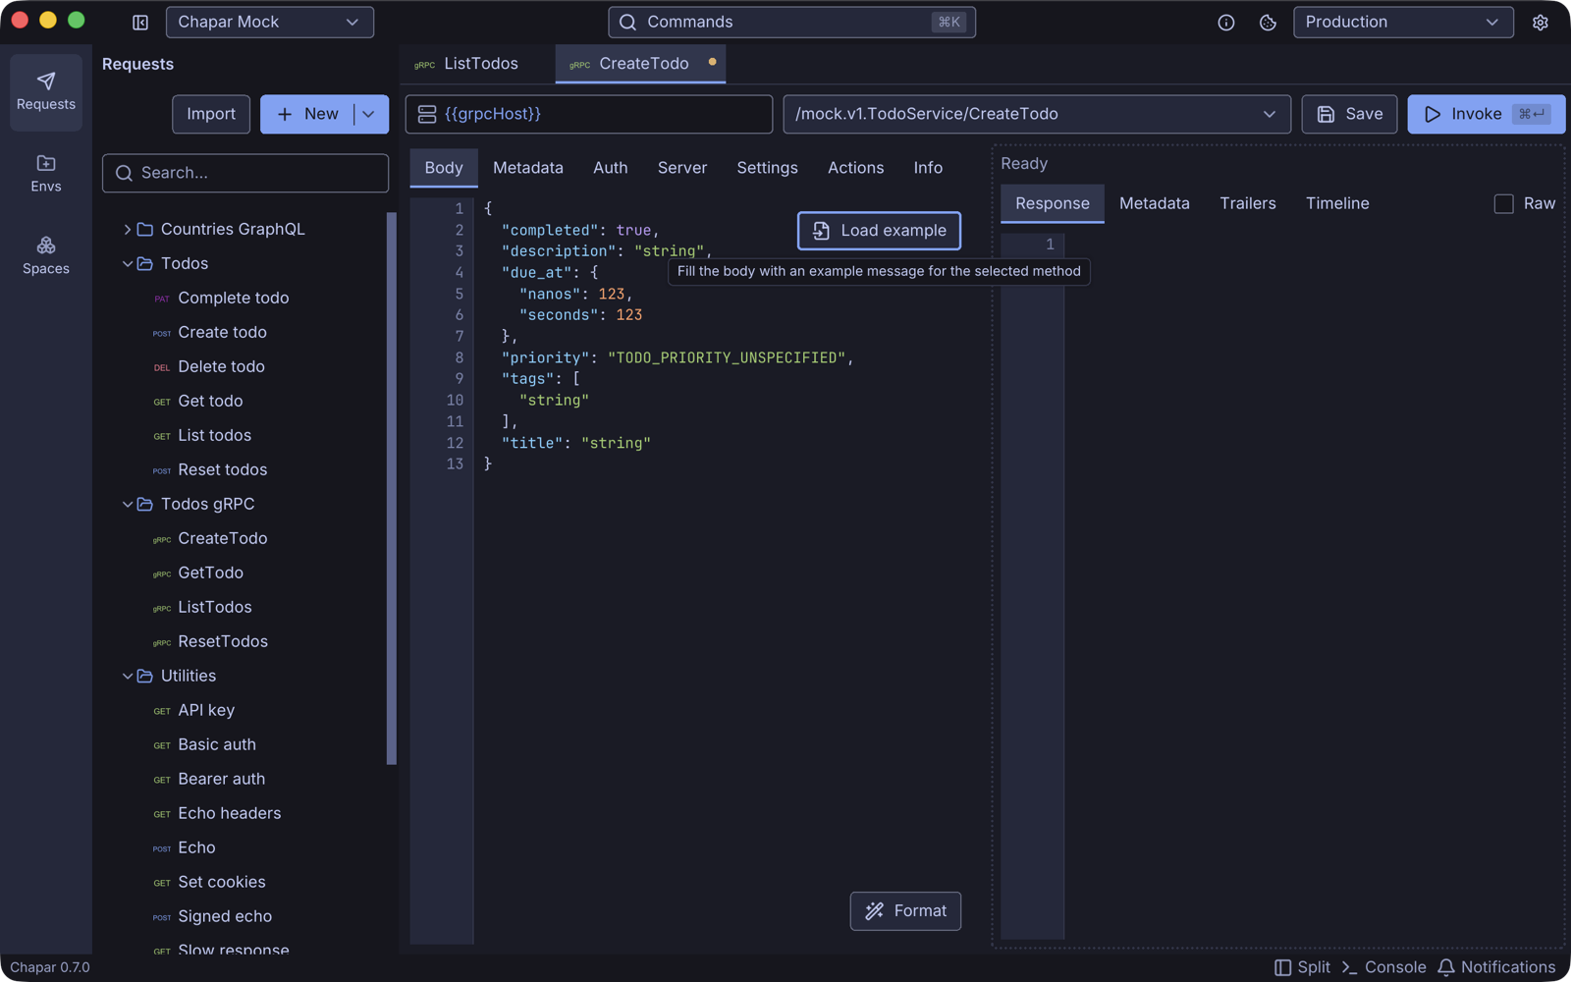Open the Server tab
Viewport: 1571px width, 982px height.
[x=682, y=168]
